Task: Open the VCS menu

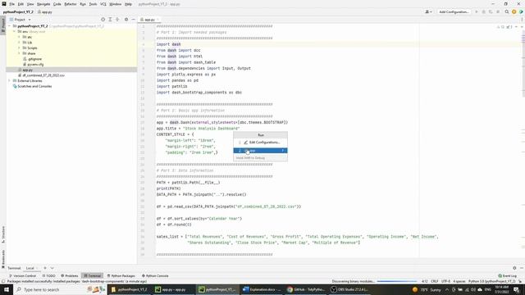Action: [103, 4]
